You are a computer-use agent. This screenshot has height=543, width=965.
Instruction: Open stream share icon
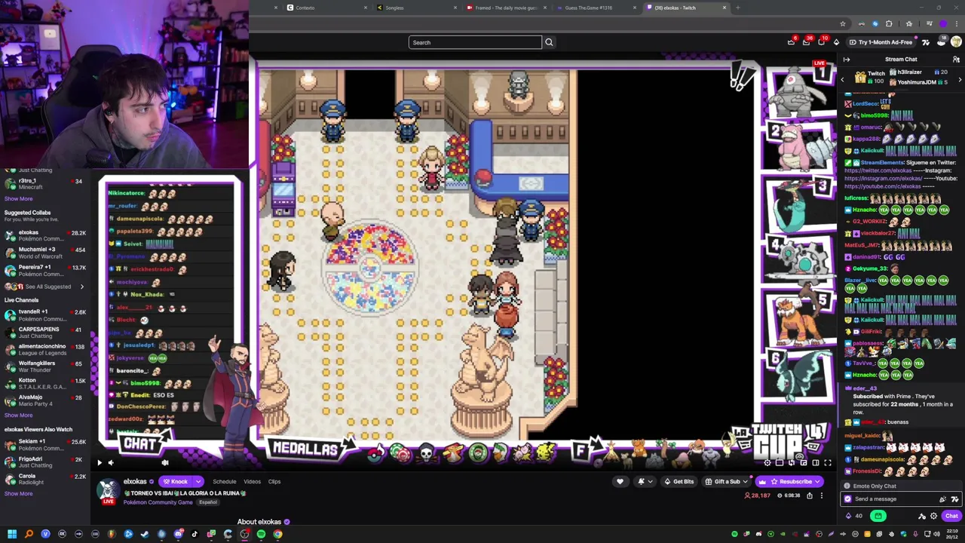[x=810, y=495]
